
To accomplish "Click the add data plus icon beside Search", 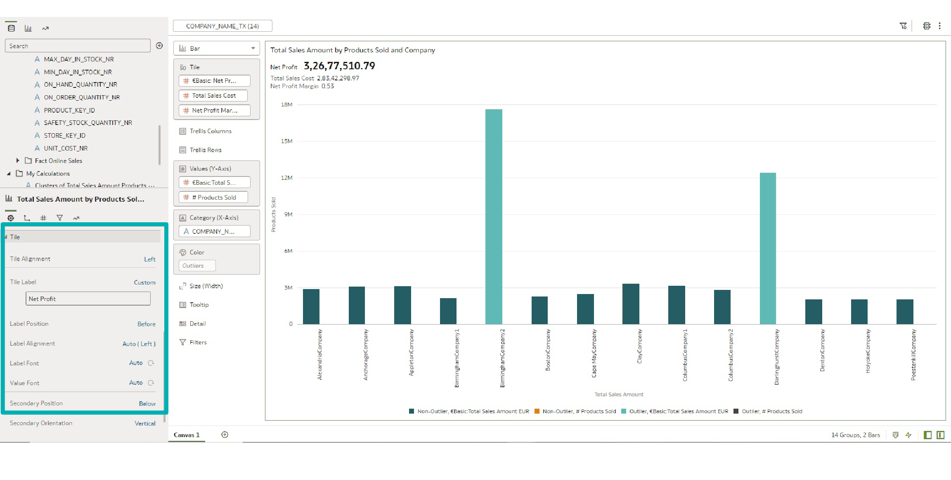I will (x=159, y=46).
